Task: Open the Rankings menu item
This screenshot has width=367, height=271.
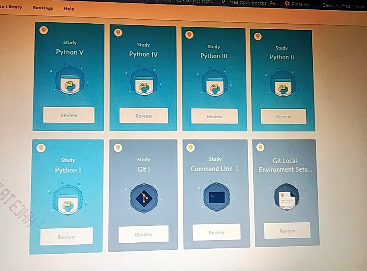Action: (x=43, y=8)
